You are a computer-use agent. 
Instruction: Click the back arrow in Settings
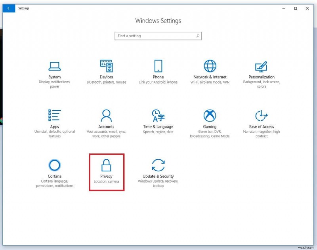(8, 8)
